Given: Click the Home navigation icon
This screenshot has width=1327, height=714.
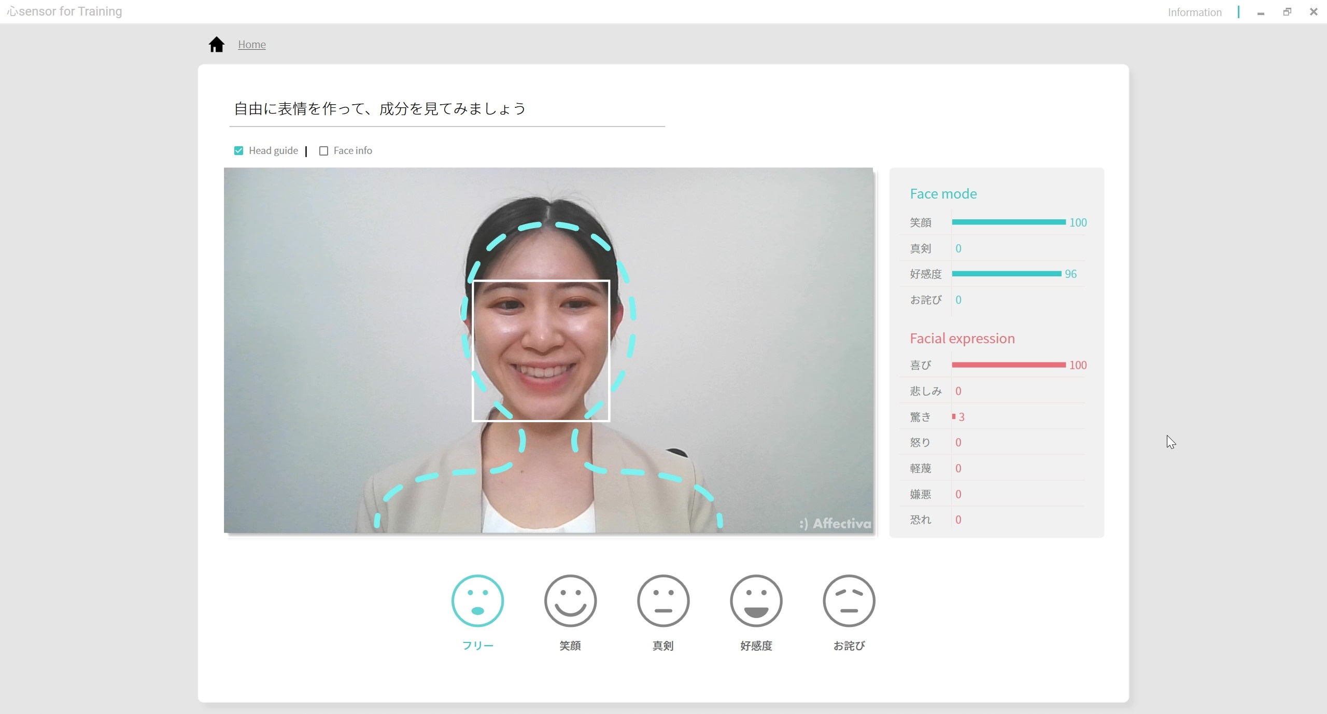Looking at the screenshot, I should (217, 44).
